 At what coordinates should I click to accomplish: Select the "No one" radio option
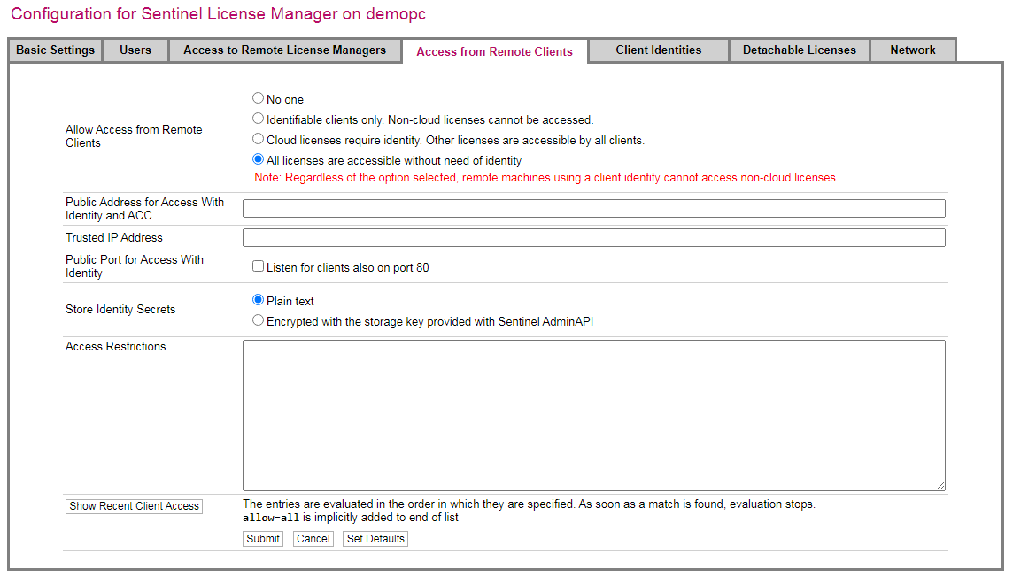coord(259,98)
